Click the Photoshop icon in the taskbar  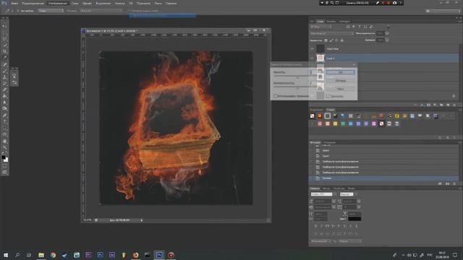(159, 255)
